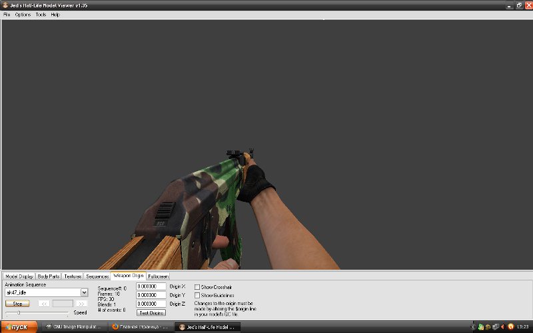Click the frame number field between step buttons
The image size is (533, 333).
pyautogui.click(x=63, y=304)
